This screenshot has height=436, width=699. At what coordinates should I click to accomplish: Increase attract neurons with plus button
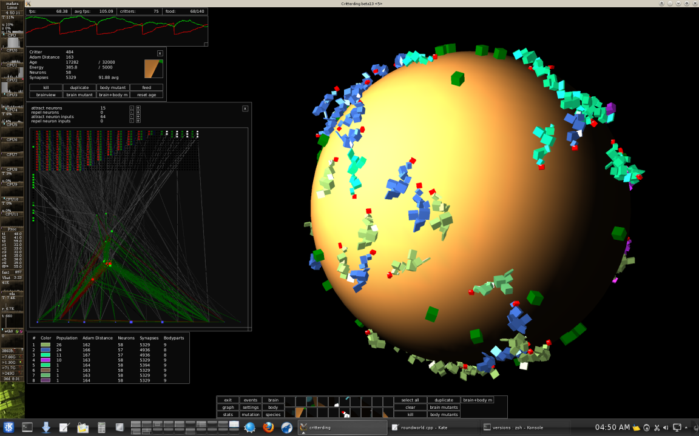[x=138, y=108]
